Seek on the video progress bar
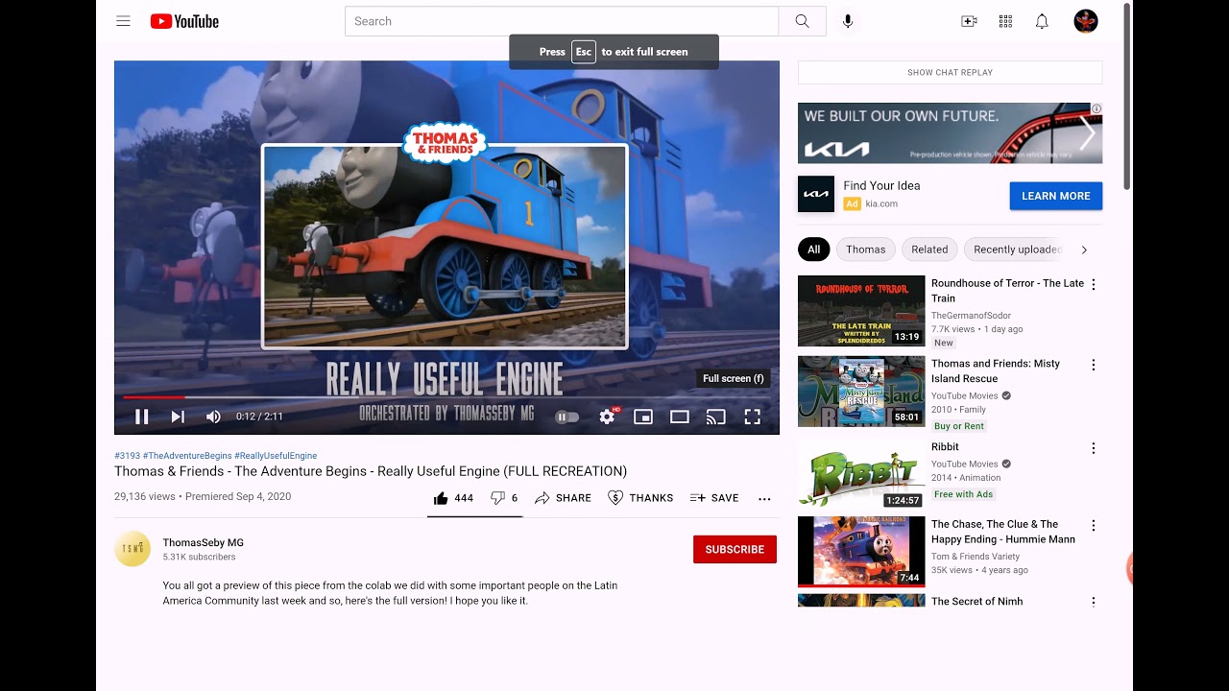Screen dimensions: 1229x691 pyautogui.click(x=446, y=396)
